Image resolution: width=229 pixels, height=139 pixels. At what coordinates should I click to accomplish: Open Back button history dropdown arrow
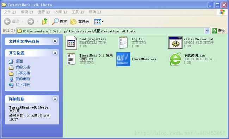click(x=23, y=22)
